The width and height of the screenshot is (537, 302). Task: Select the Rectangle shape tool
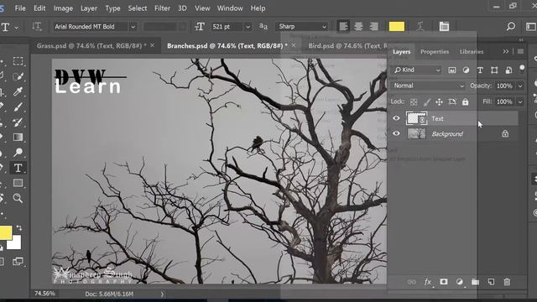click(x=18, y=183)
